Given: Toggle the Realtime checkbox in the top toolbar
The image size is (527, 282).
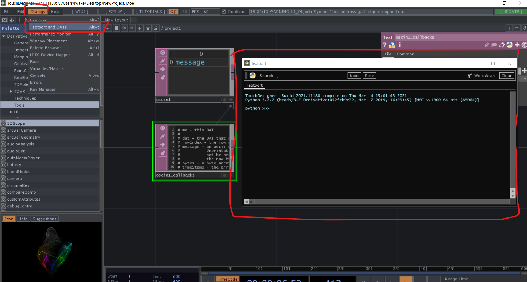Looking at the screenshot, I should [x=224, y=12].
